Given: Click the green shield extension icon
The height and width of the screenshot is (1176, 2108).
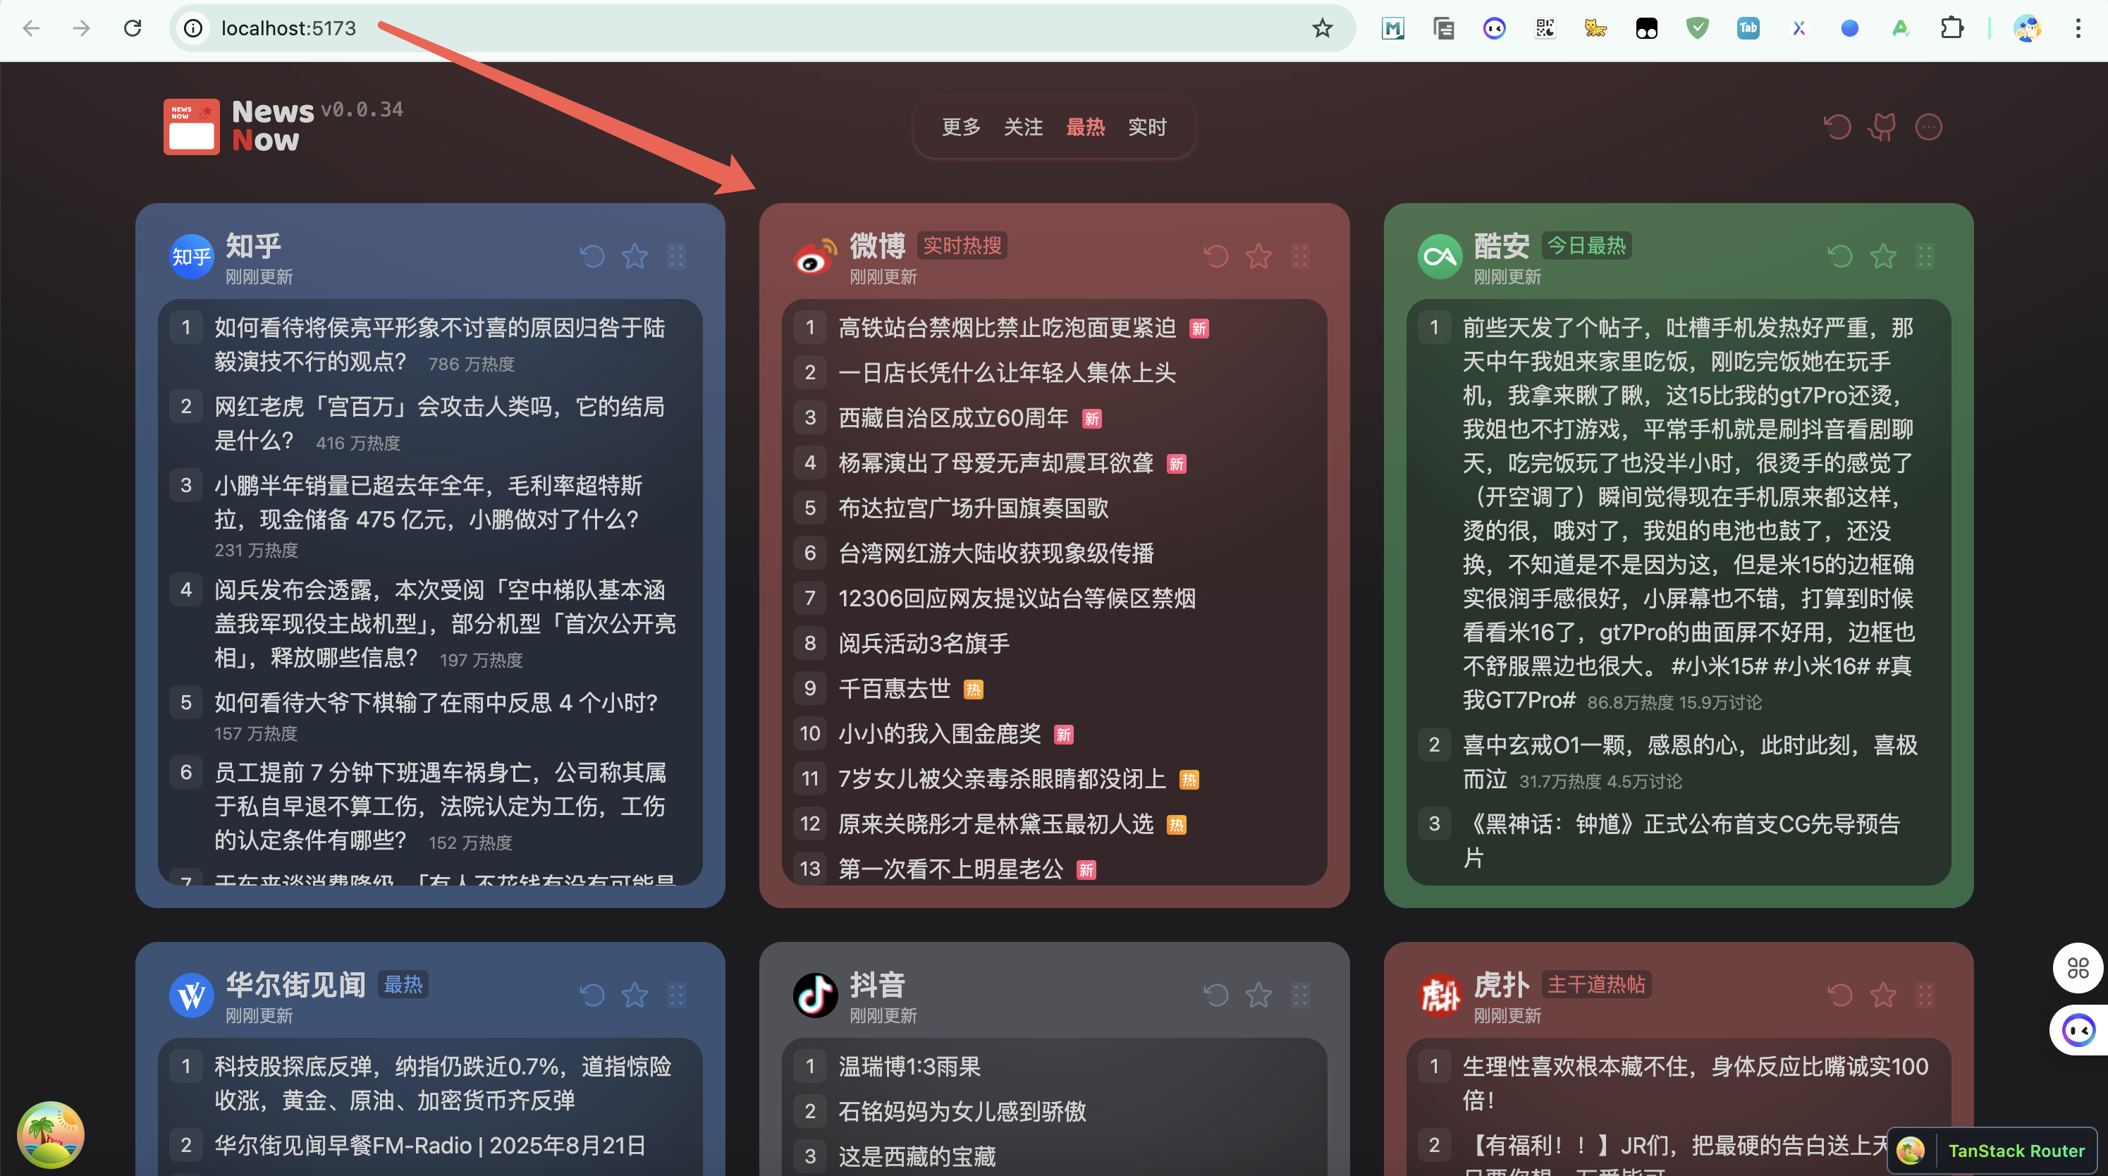Looking at the screenshot, I should coord(1698,29).
